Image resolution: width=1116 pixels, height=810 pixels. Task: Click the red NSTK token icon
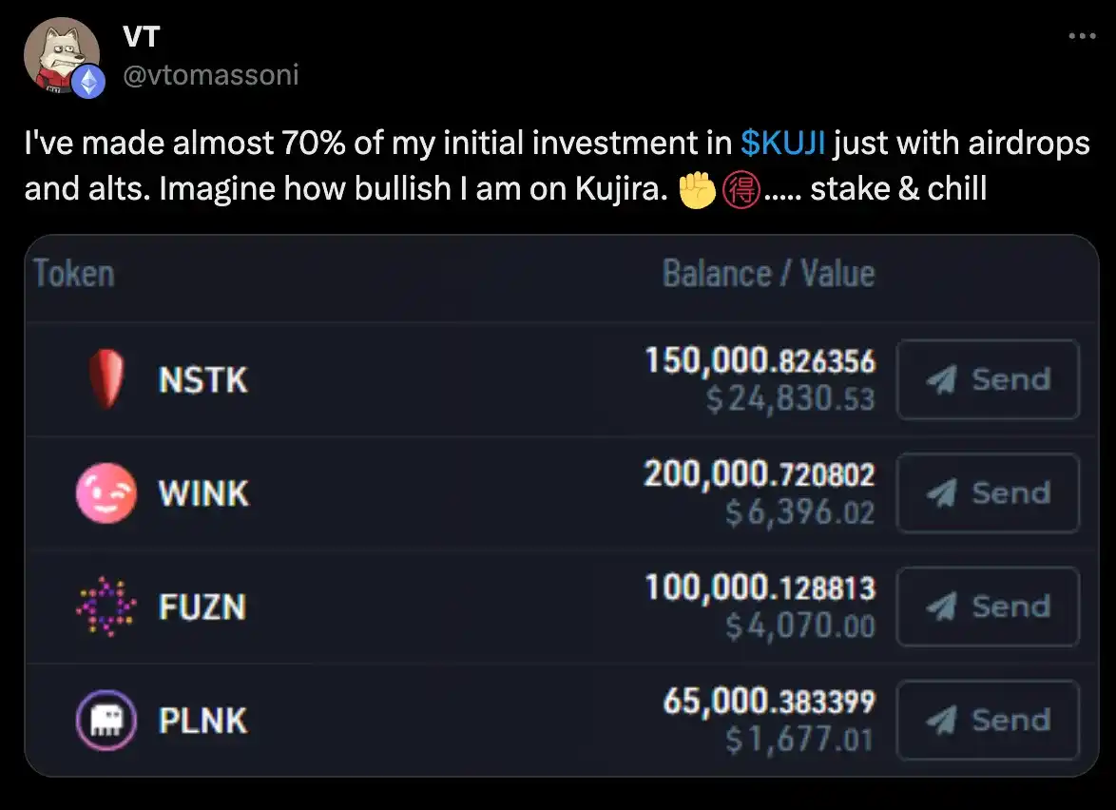(x=106, y=379)
